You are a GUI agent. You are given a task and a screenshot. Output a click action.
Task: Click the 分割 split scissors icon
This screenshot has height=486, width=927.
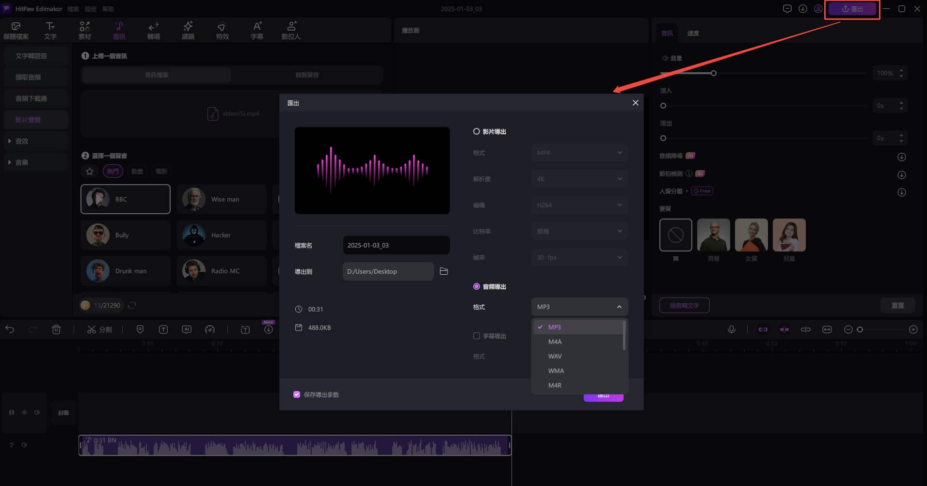[x=92, y=329]
